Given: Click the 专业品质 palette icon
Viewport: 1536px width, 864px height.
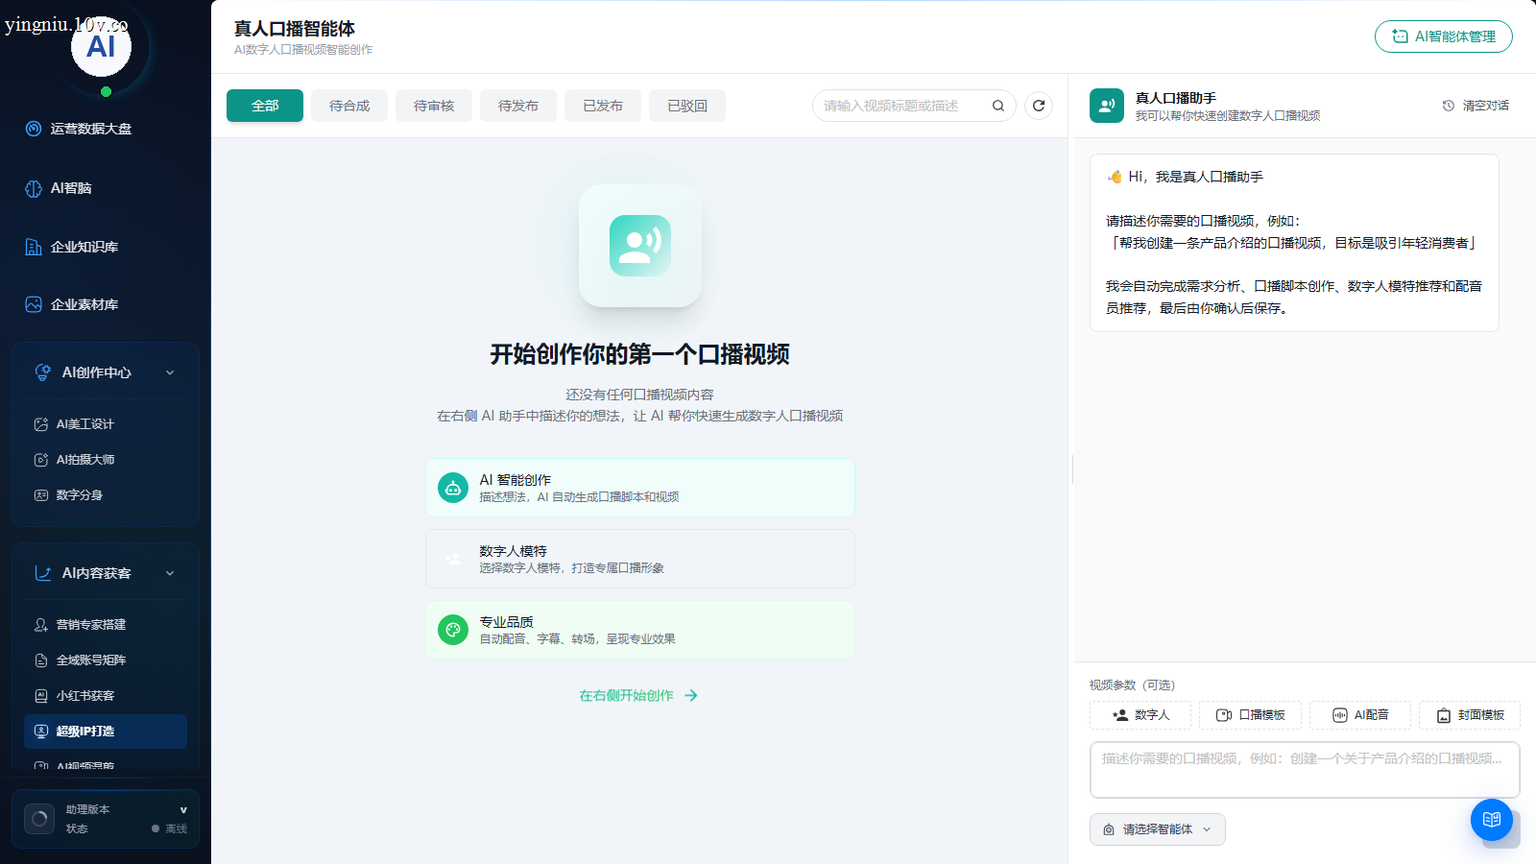Looking at the screenshot, I should tap(453, 630).
